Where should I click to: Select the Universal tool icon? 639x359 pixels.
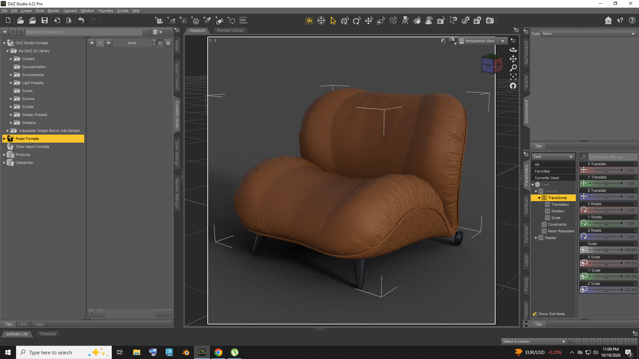[x=345, y=21]
